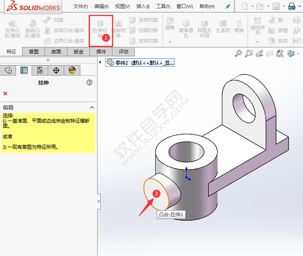
Task: Select the Draft (拔模) tool
Action: point(278,31)
